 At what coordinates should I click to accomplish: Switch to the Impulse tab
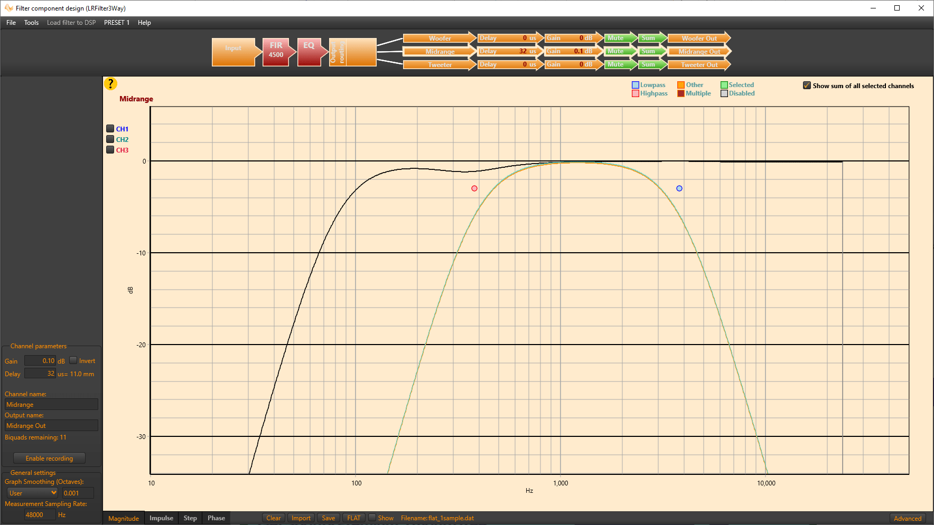click(161, 518)
